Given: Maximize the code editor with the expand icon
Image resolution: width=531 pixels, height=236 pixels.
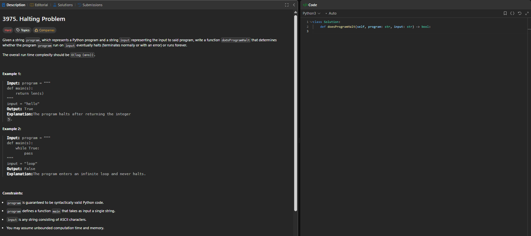Looking at the screenshot, I should (527, 13).
